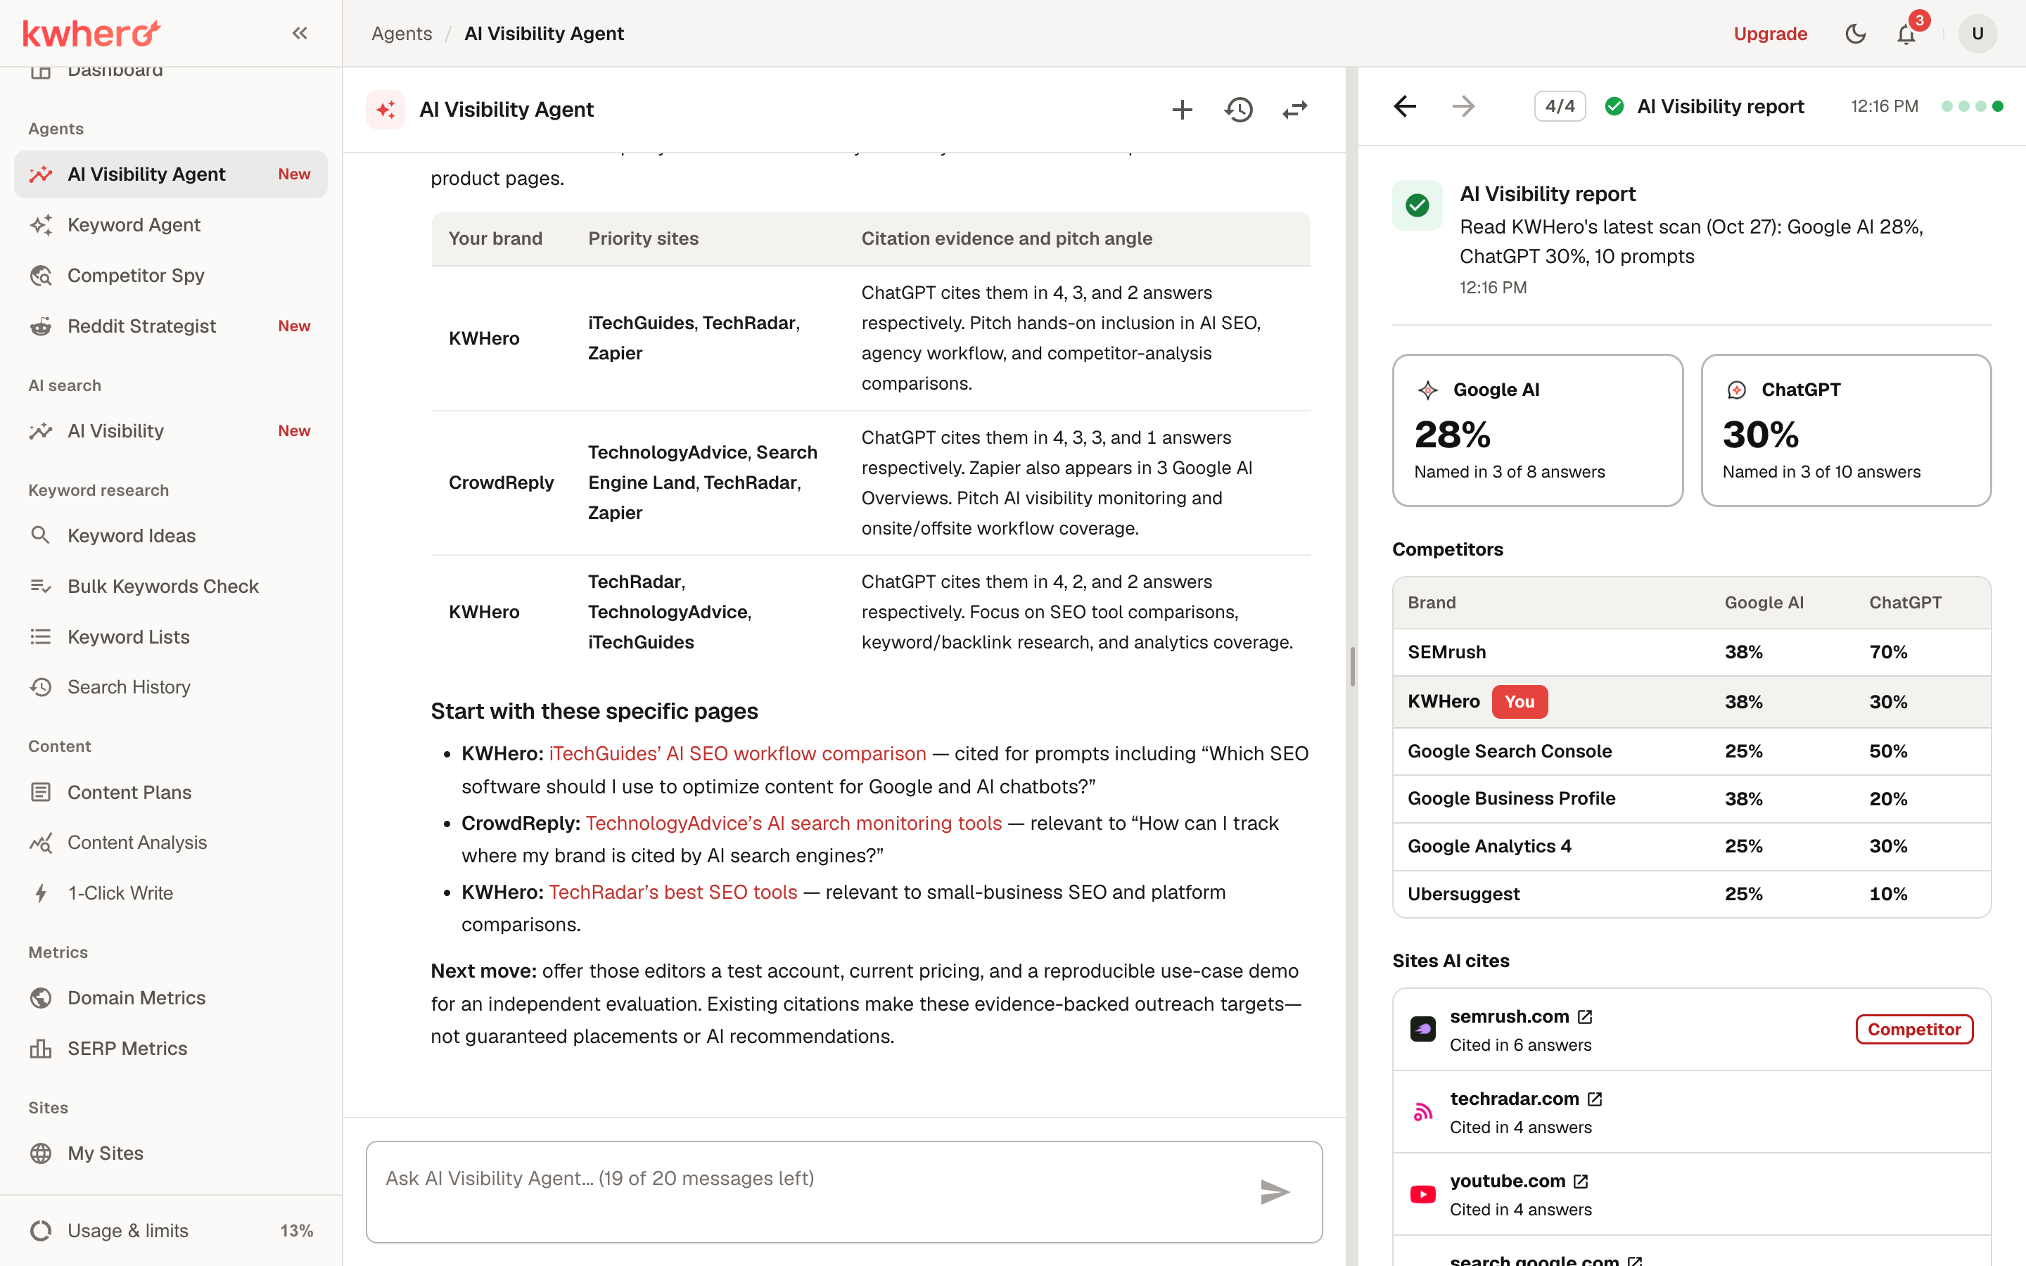Viewport: 2026px width, 1266px height.
Task: Open Search History page
Action: point(171,686)
